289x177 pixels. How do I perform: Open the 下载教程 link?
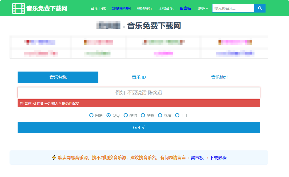(x=218, y=158)
